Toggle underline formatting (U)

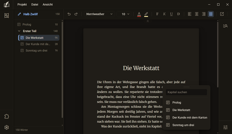pyautogui.click(x=171, y=14)
